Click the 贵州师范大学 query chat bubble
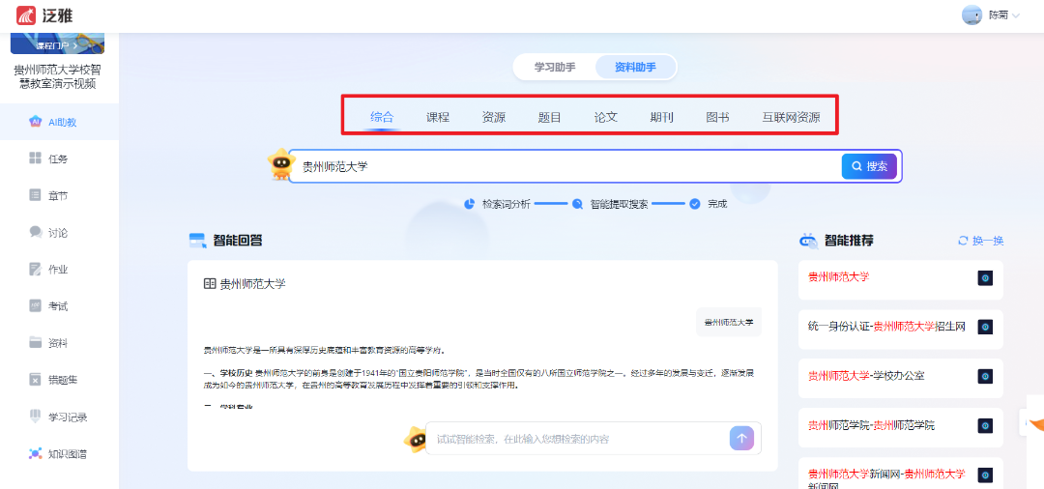Screen dimensions: 1044x489 coord(729,322)
